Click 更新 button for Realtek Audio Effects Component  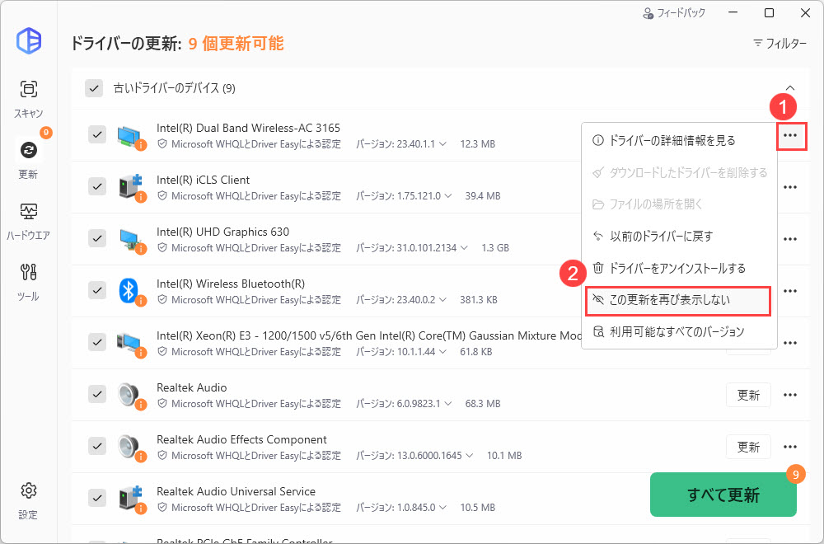click(748, 448)
